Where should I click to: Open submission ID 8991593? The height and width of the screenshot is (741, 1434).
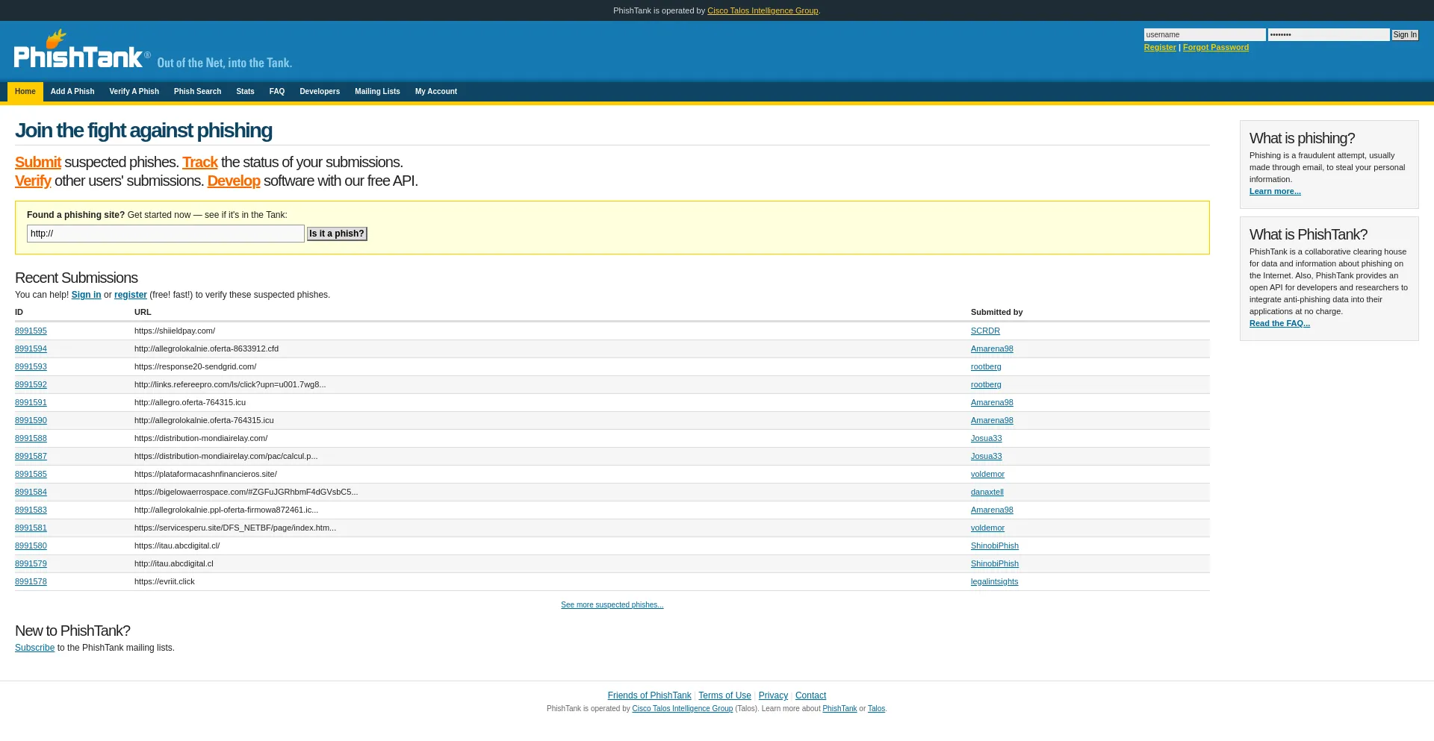(x=31, y=366)
